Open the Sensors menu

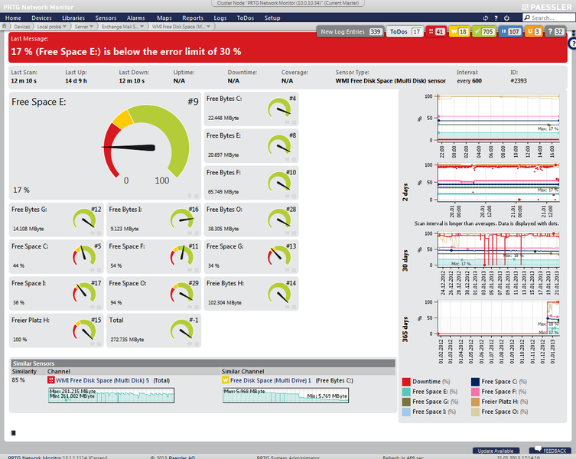click(106, 18)
